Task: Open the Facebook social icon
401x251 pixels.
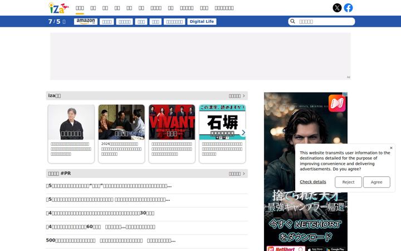Action: 348,8
